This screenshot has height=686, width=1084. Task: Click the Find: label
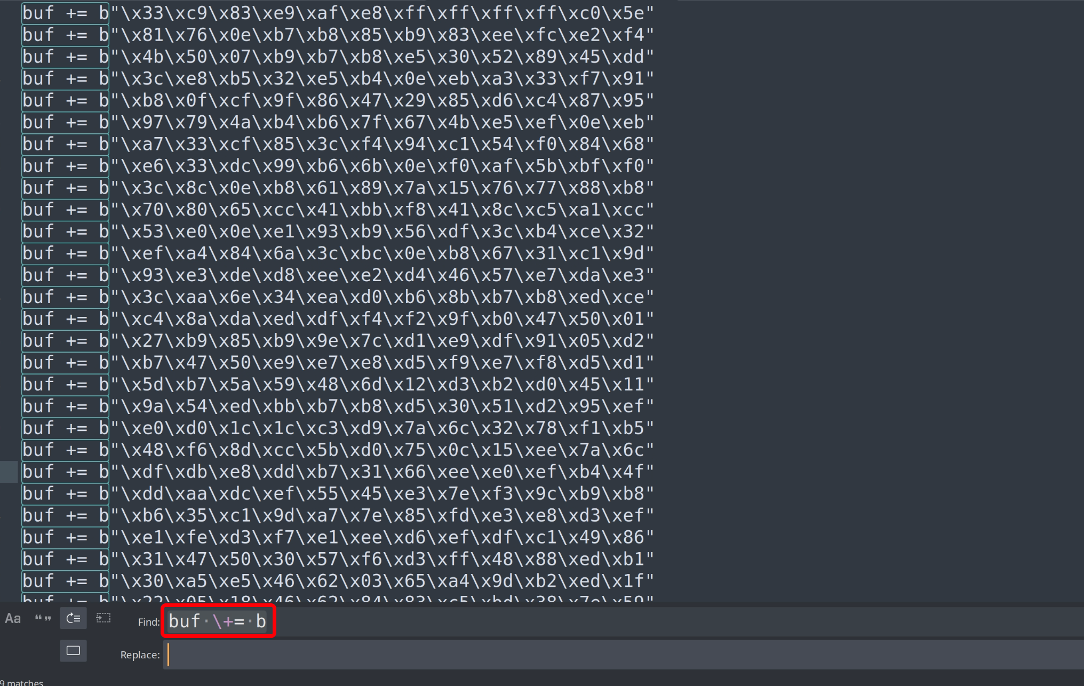coord(149,623)
